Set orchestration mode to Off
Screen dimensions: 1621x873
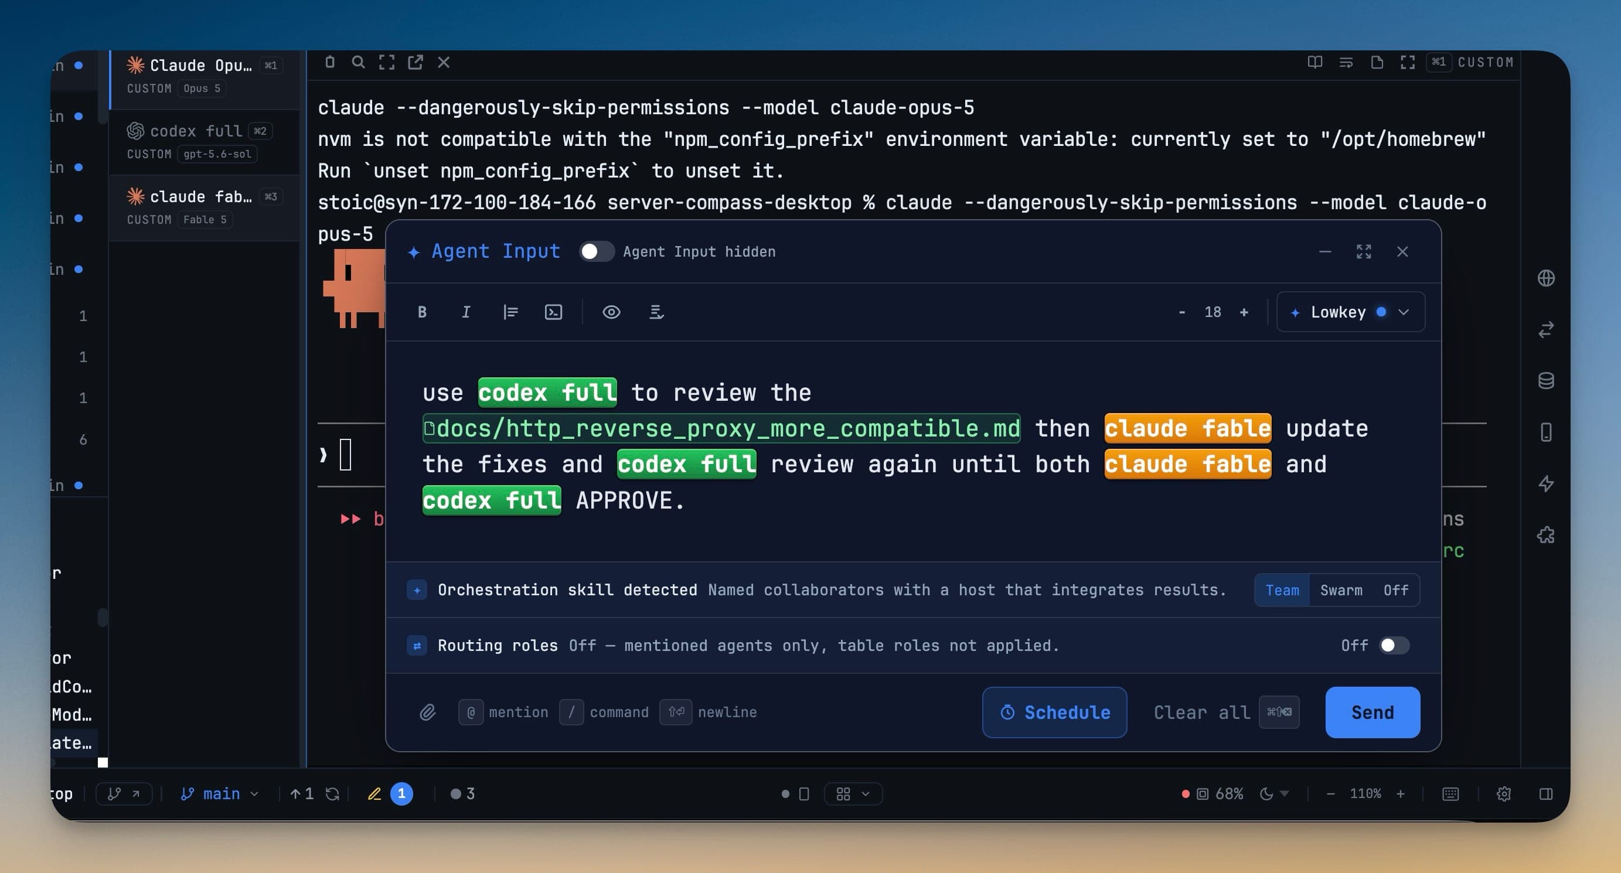click(x=1395, y=590)
